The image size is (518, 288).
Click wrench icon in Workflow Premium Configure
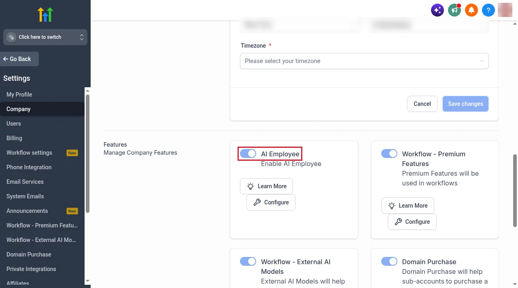tap(398, 222)
